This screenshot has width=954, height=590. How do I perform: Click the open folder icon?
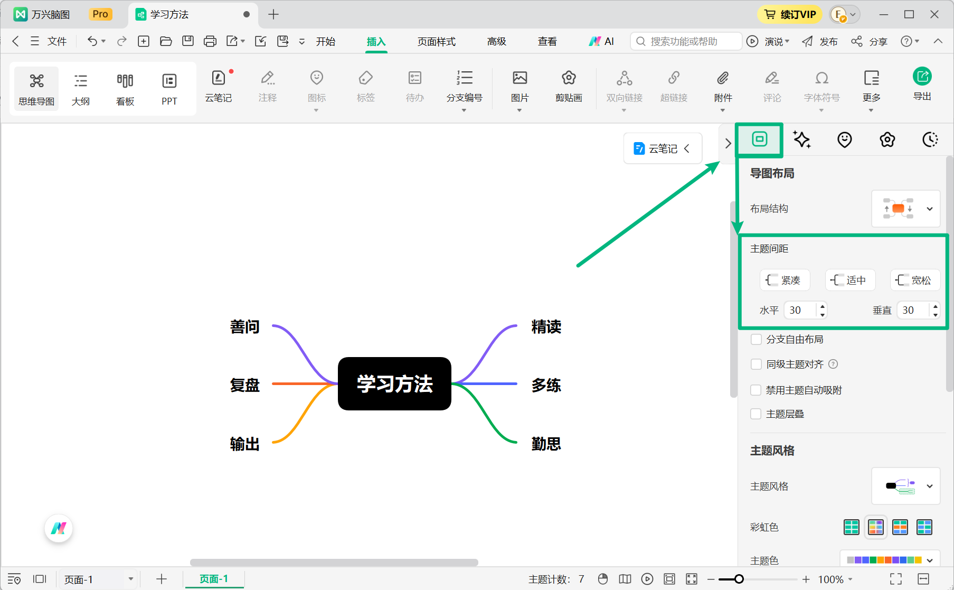(x=166, y=41)
